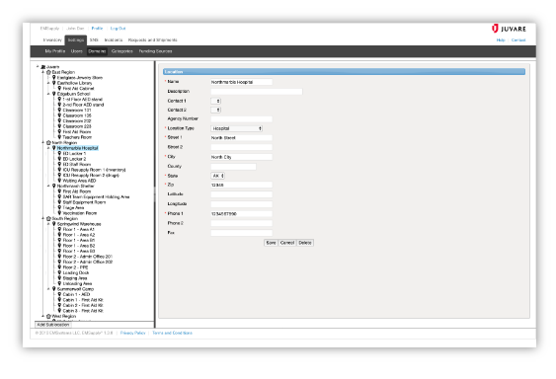Collapse the Northmarble Hospital node

(x=48, y=148)
